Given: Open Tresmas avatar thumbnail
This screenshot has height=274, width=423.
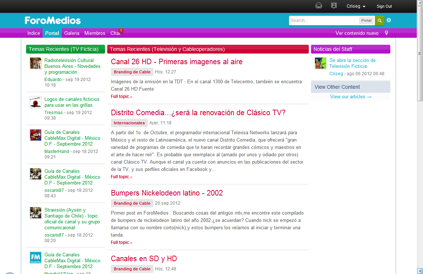Looking at the screenshot, I should click(36, 102).
